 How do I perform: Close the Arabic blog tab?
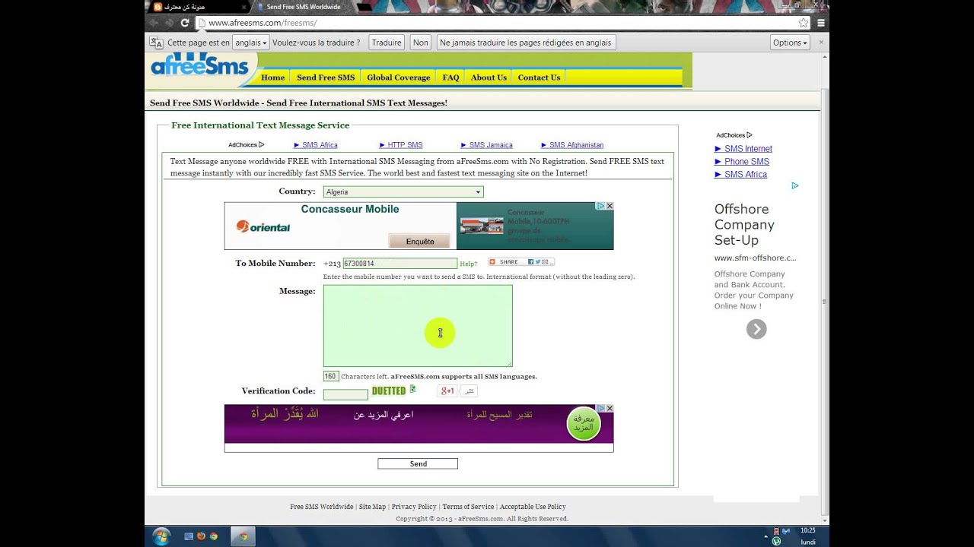tap(242, 7)
